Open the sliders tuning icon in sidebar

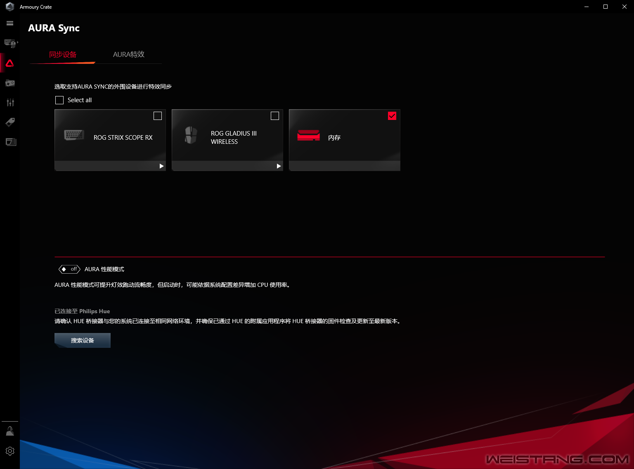(x=10, y=102)
